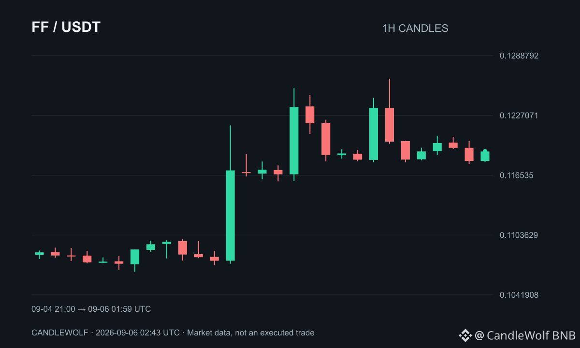Click the second tall green candle before the high-wick red
The image size is (580, 348).
click(x=374, y=134)
